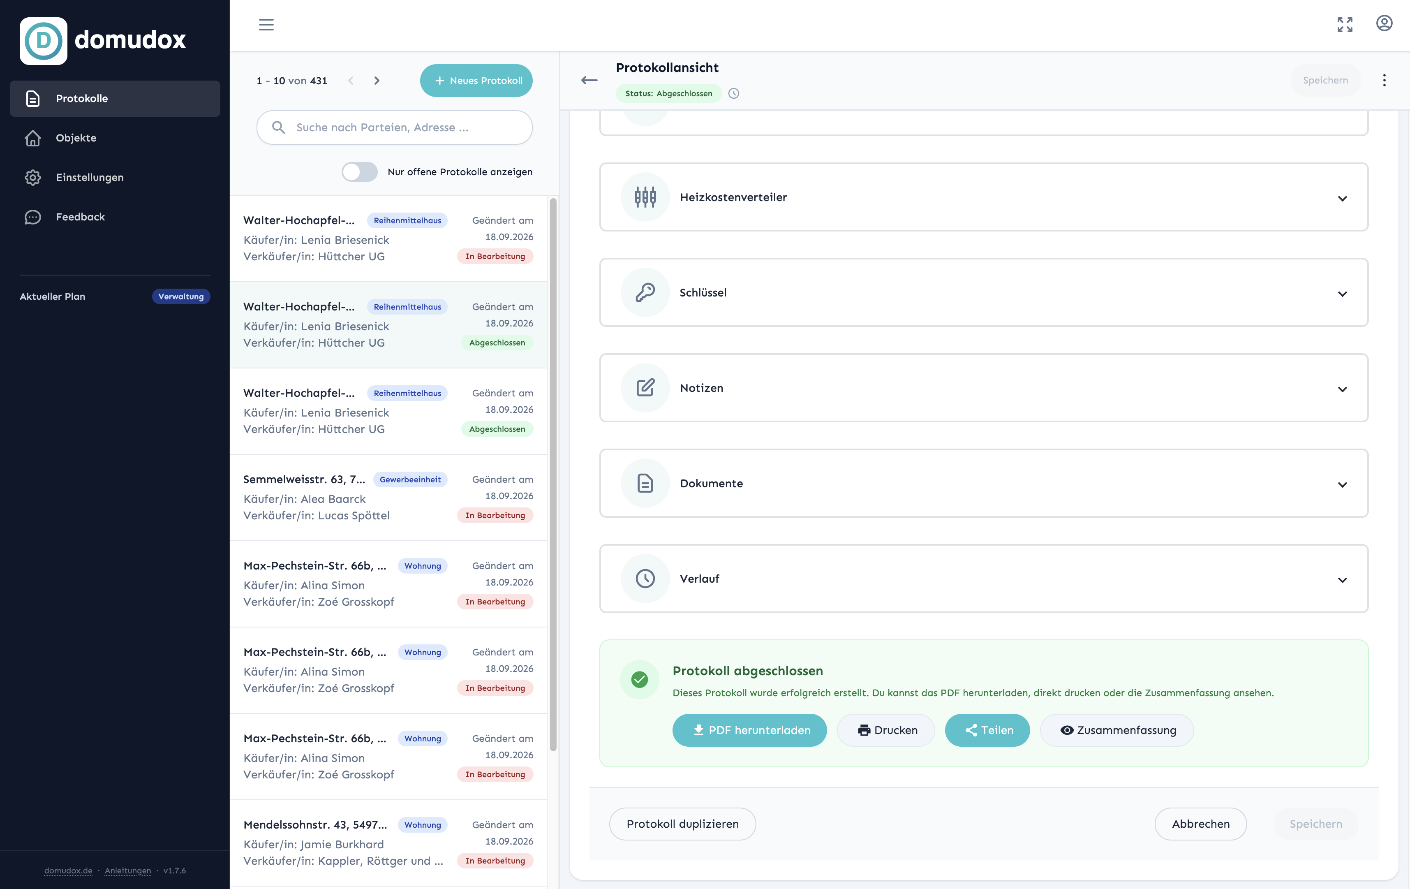The height and width of the screenshot is (889, 1410).
Task: Select the Semmelweisstr. 63 Gewerbeeinheit protocol
Action: pos(389,497)
